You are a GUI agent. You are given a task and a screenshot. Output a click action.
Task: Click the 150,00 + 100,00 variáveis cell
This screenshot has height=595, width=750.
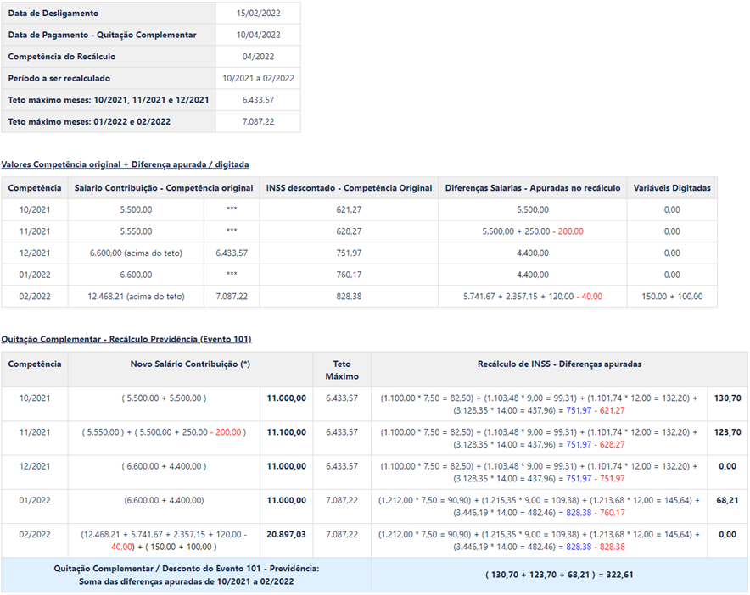tap(672, 297)
